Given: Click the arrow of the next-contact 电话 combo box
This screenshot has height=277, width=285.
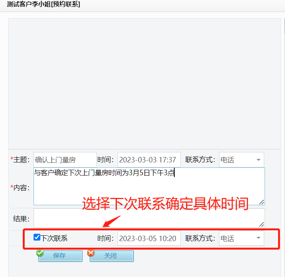Looking at the screenshot, I should point(258,238).
